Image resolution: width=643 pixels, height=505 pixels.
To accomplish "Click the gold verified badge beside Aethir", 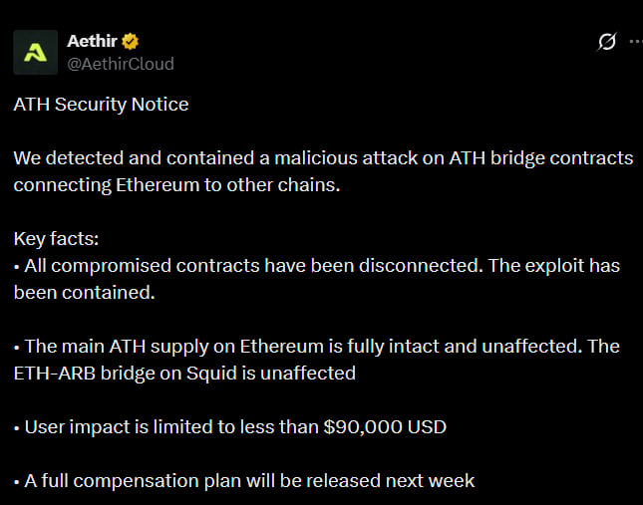I will click(x=131, y=42).
